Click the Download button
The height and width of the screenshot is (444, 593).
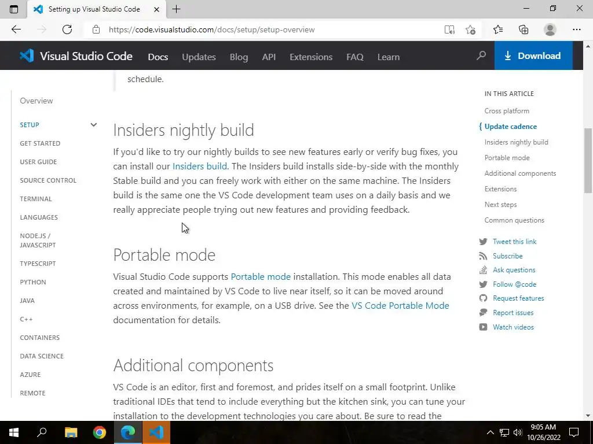pyautogui.click(x=533, y=56)
